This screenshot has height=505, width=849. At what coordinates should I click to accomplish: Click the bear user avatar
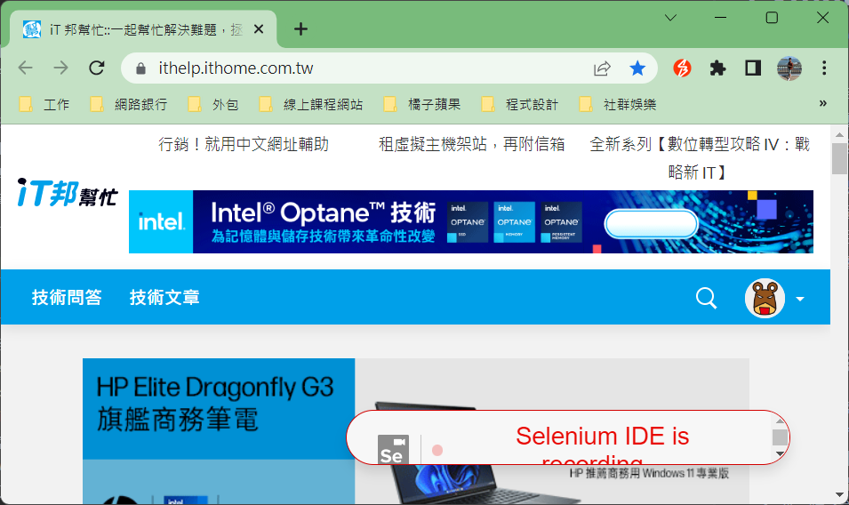coord(765,298)
